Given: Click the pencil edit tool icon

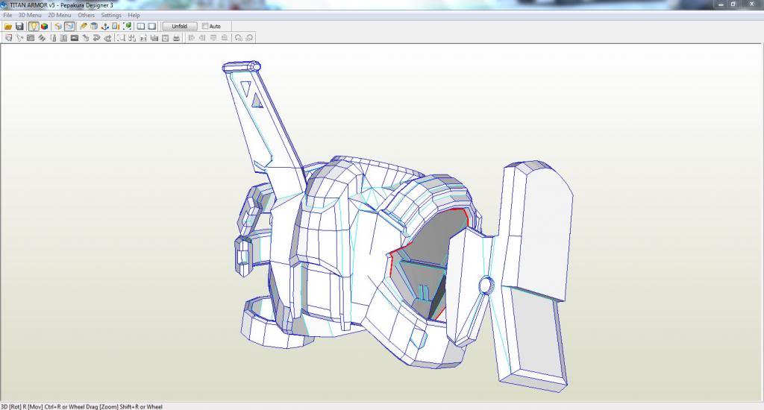Looking at the screenshot, I should coord(84,26).
